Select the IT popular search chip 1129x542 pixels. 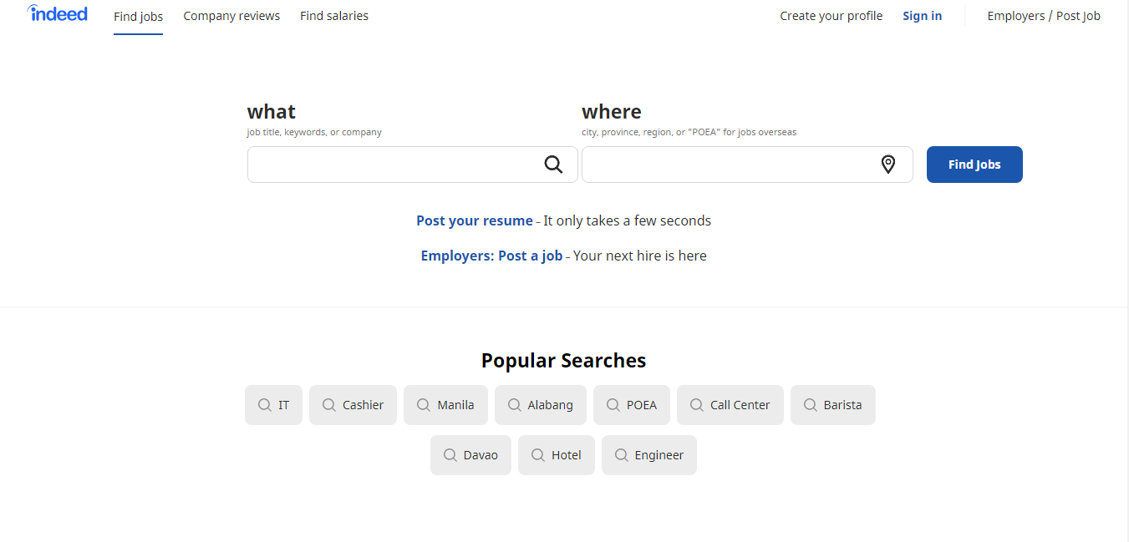273,405
